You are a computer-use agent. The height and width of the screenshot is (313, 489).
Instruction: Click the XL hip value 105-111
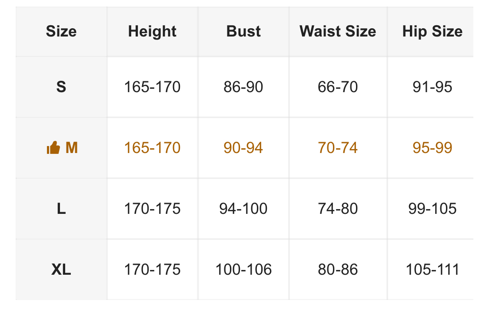pyautogui.click(x=432, y=270)
